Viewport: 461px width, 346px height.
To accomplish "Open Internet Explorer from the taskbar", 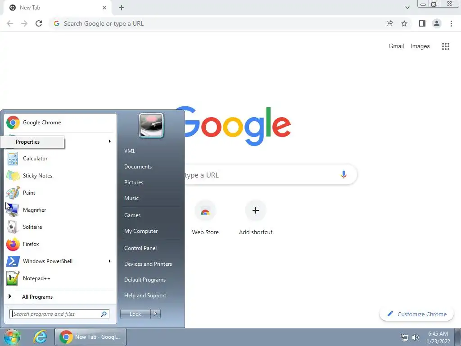I will [x=40, y=337].
